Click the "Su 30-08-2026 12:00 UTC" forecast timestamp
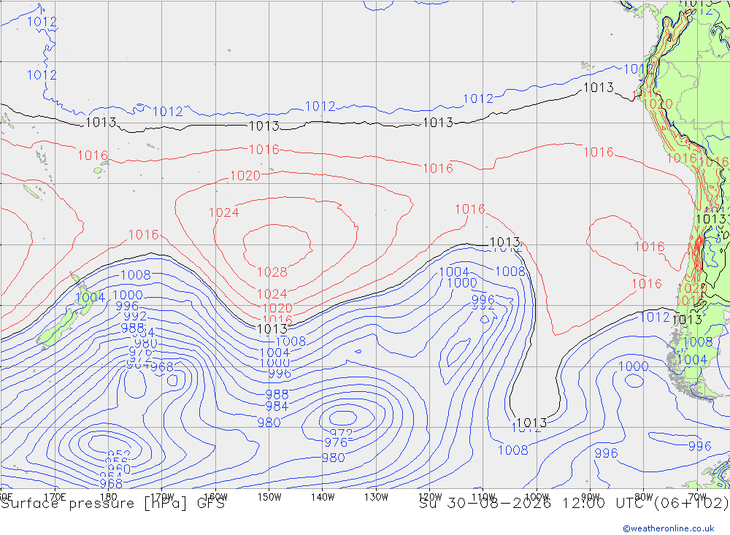This screenshot has width=730, height=535. point(534,504)
